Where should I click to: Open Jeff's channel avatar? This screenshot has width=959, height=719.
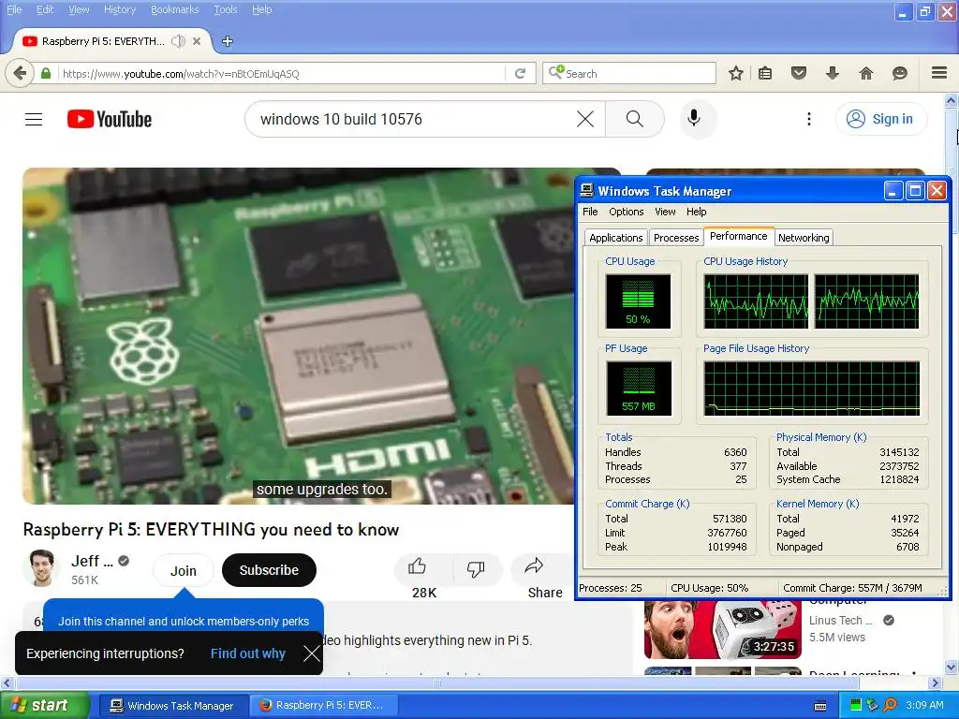tap(41, 568)
